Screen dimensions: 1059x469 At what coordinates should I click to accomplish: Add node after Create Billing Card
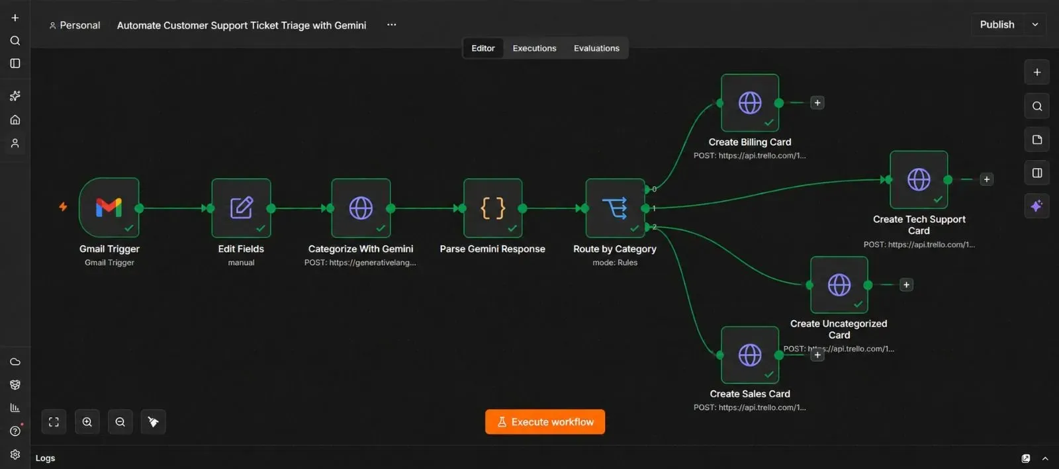[x=817, y=103]
